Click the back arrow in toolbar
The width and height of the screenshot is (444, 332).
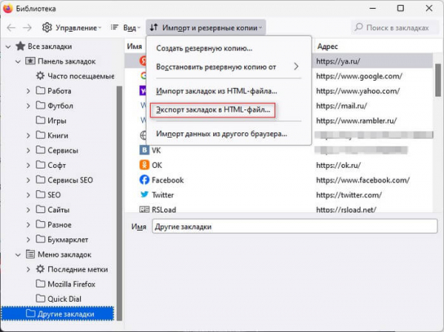pyautogui.click(x=11, y=28)
